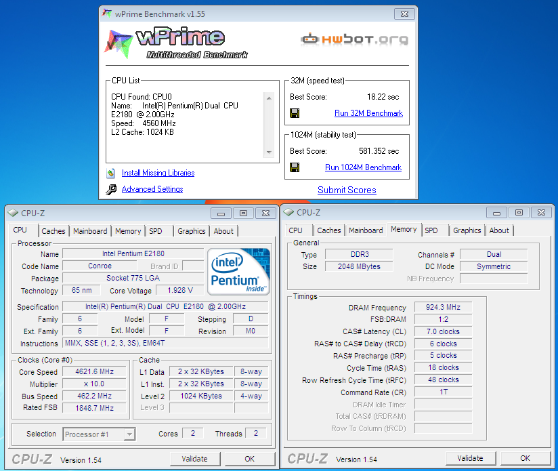This screenshot has height=471, width=558.
Task: Click save icon beside Run 32M Benchmark
Action: point(295,113)
